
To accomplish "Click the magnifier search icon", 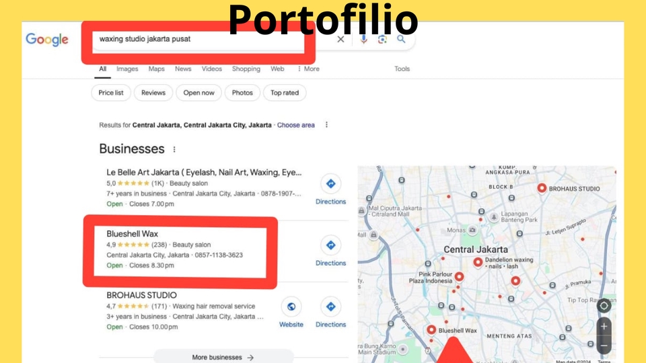I will (401, 39).
